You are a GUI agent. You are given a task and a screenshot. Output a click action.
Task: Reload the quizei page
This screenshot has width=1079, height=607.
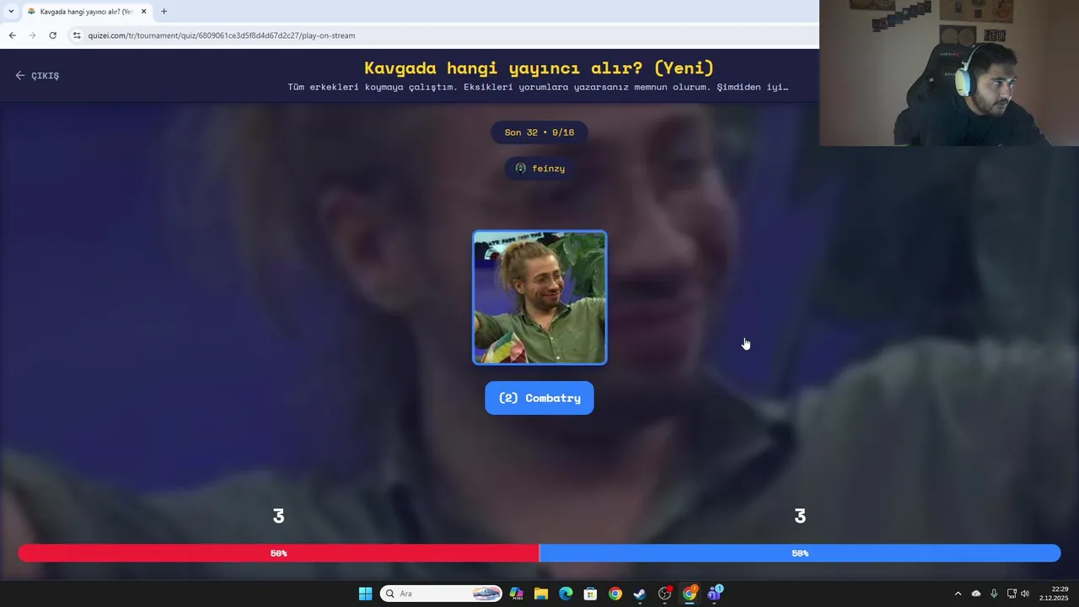click(x=52, y=35)
